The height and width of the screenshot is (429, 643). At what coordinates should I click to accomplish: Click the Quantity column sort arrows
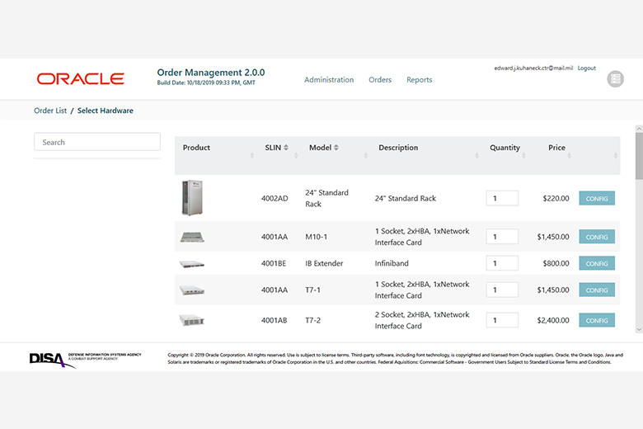(523, 156)
